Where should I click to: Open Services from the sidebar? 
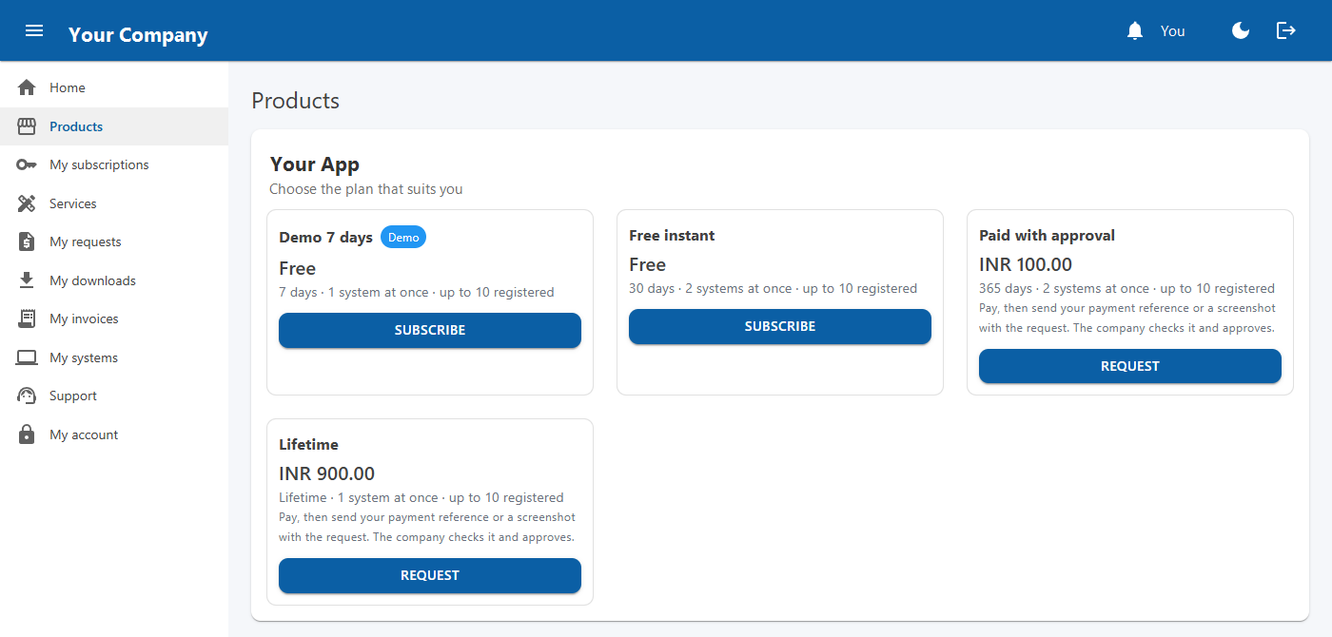click(x=114, y=203)
